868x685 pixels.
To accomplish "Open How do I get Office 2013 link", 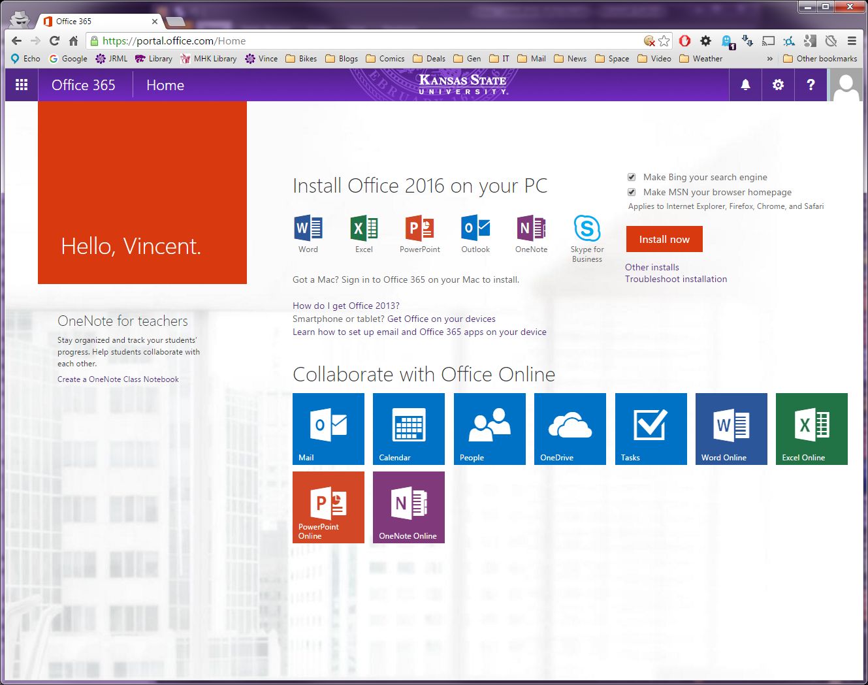I will click(346, 306).
